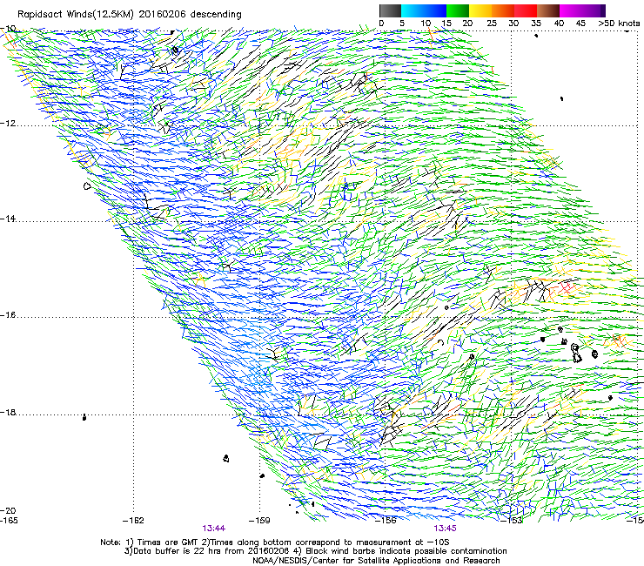Click the -18 latitude axis label
Screen dimensions: 644x566
coord(8,412)
